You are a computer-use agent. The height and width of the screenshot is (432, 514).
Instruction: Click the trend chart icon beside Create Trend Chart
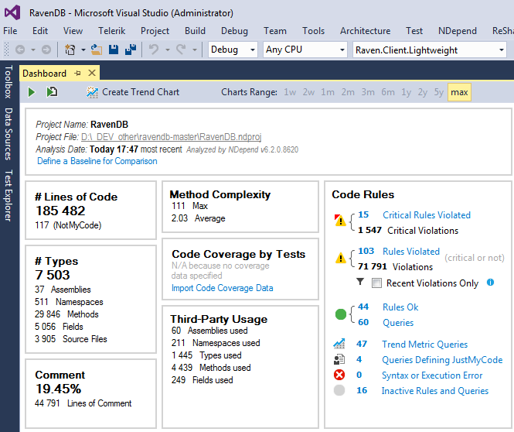coord(93,92)
